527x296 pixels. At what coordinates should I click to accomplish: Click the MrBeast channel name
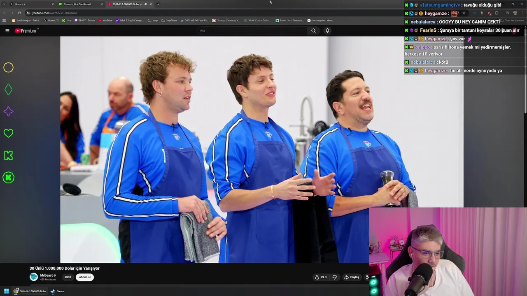point(47,275)
